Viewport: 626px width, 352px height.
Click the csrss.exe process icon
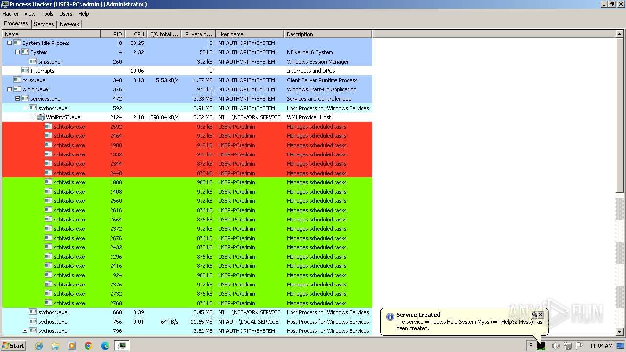pyautogui.click(x=17, y=80)
